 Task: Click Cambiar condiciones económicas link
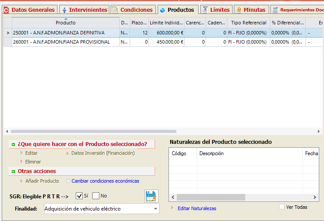[x=105, y=181]
